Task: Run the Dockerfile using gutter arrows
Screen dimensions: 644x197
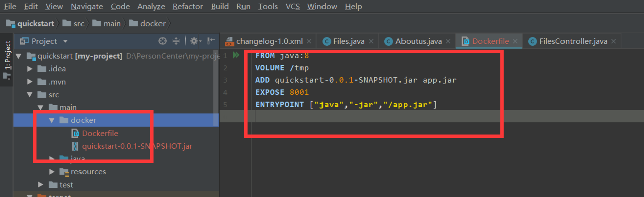Action: coord(236,55)
